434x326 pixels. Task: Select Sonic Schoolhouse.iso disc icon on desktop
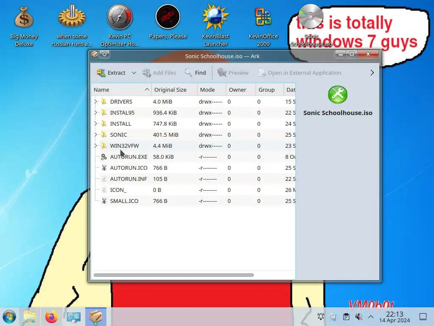coord(311,25)
